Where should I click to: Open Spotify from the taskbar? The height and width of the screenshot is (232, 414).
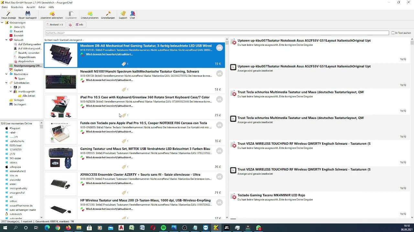point(163,228)
